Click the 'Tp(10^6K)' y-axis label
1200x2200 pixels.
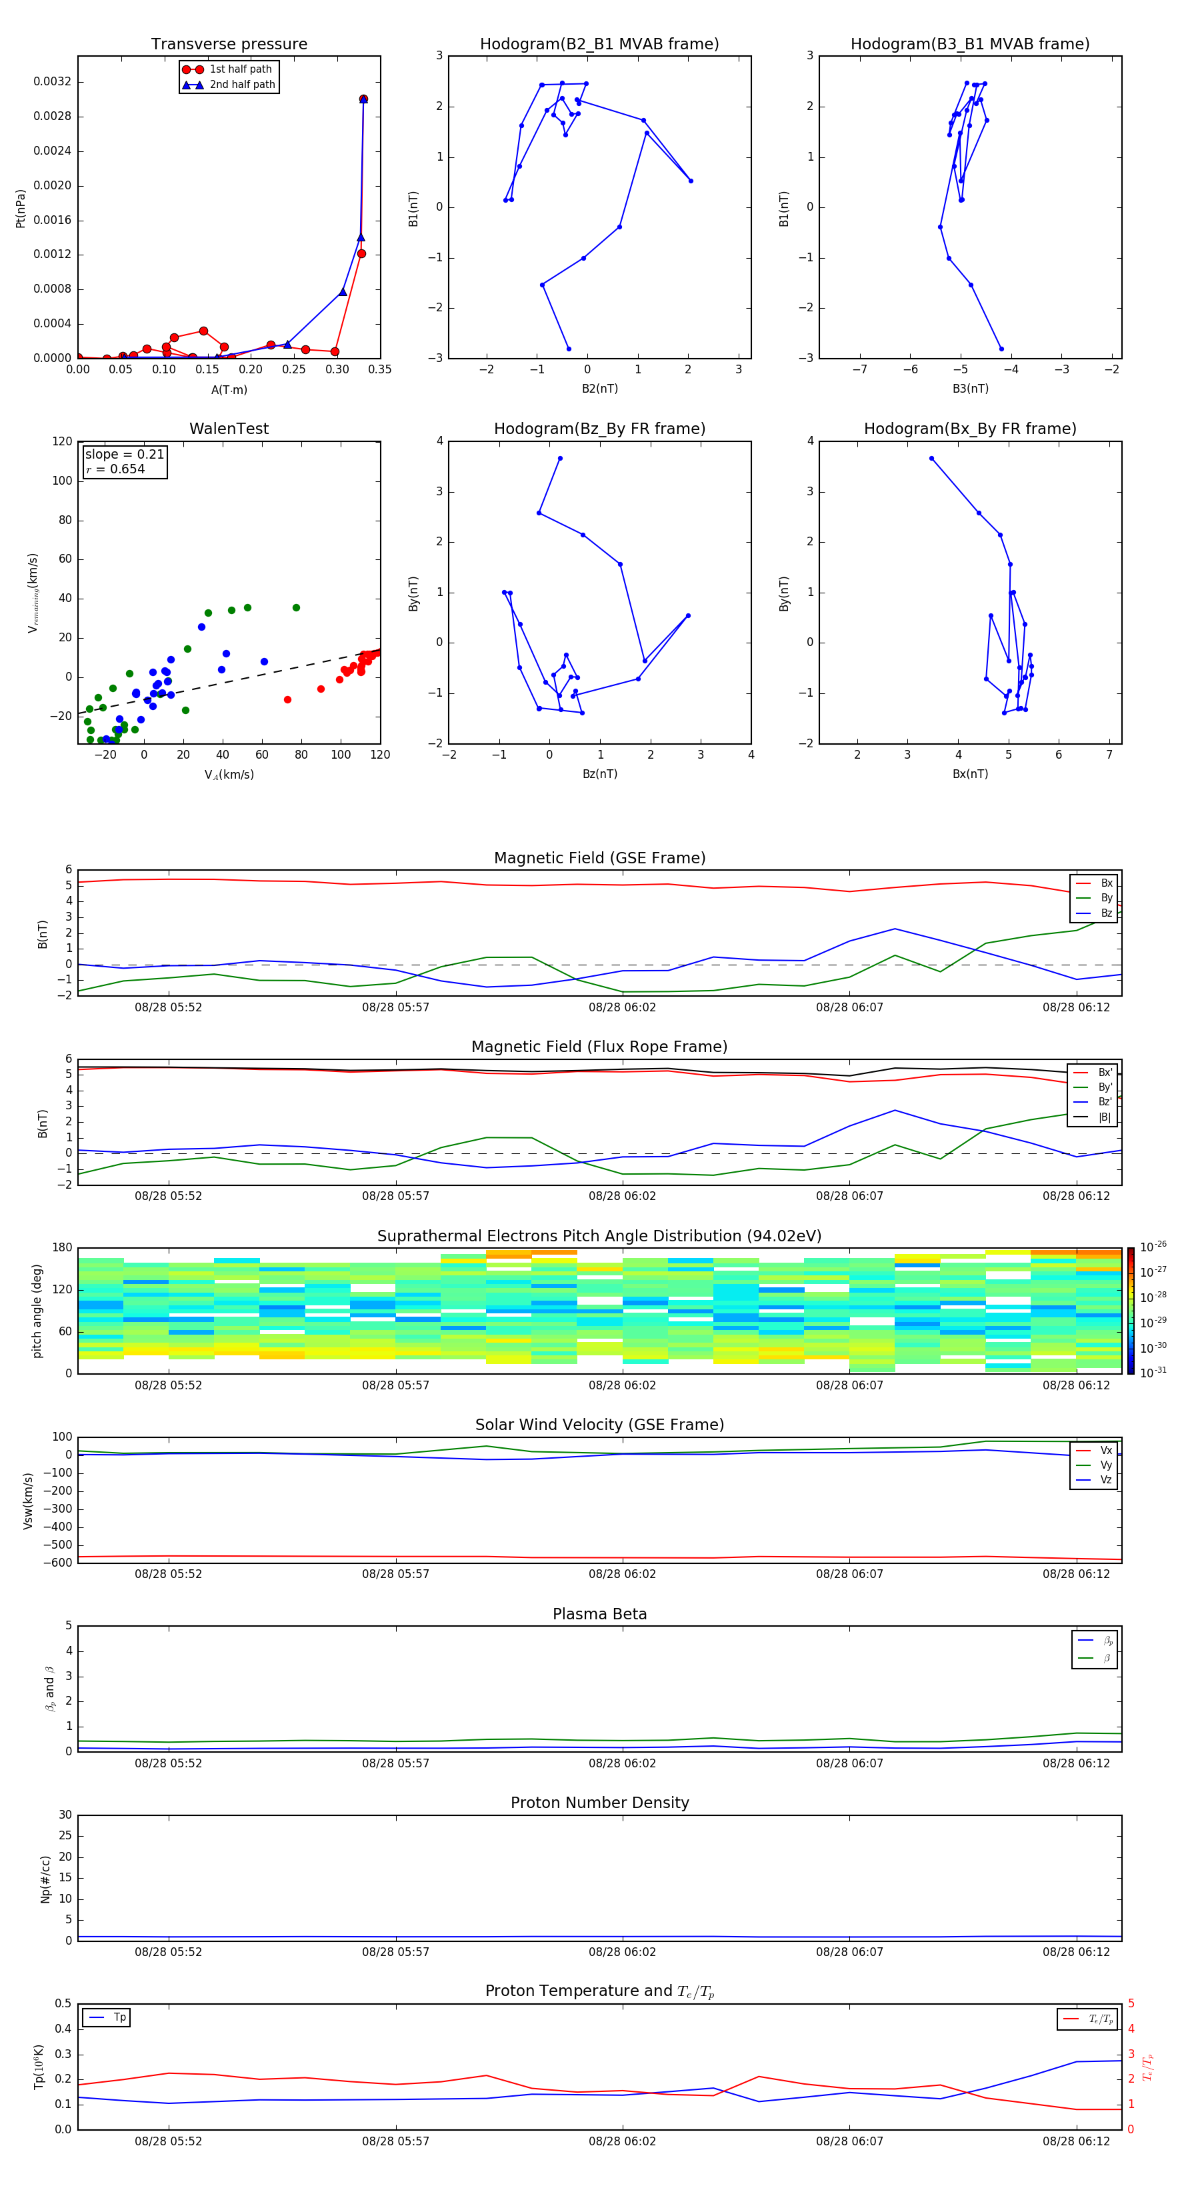[x=39, y=2067]
